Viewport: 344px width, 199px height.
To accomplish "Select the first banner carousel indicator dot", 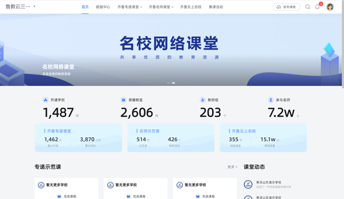I will point(169,83).
